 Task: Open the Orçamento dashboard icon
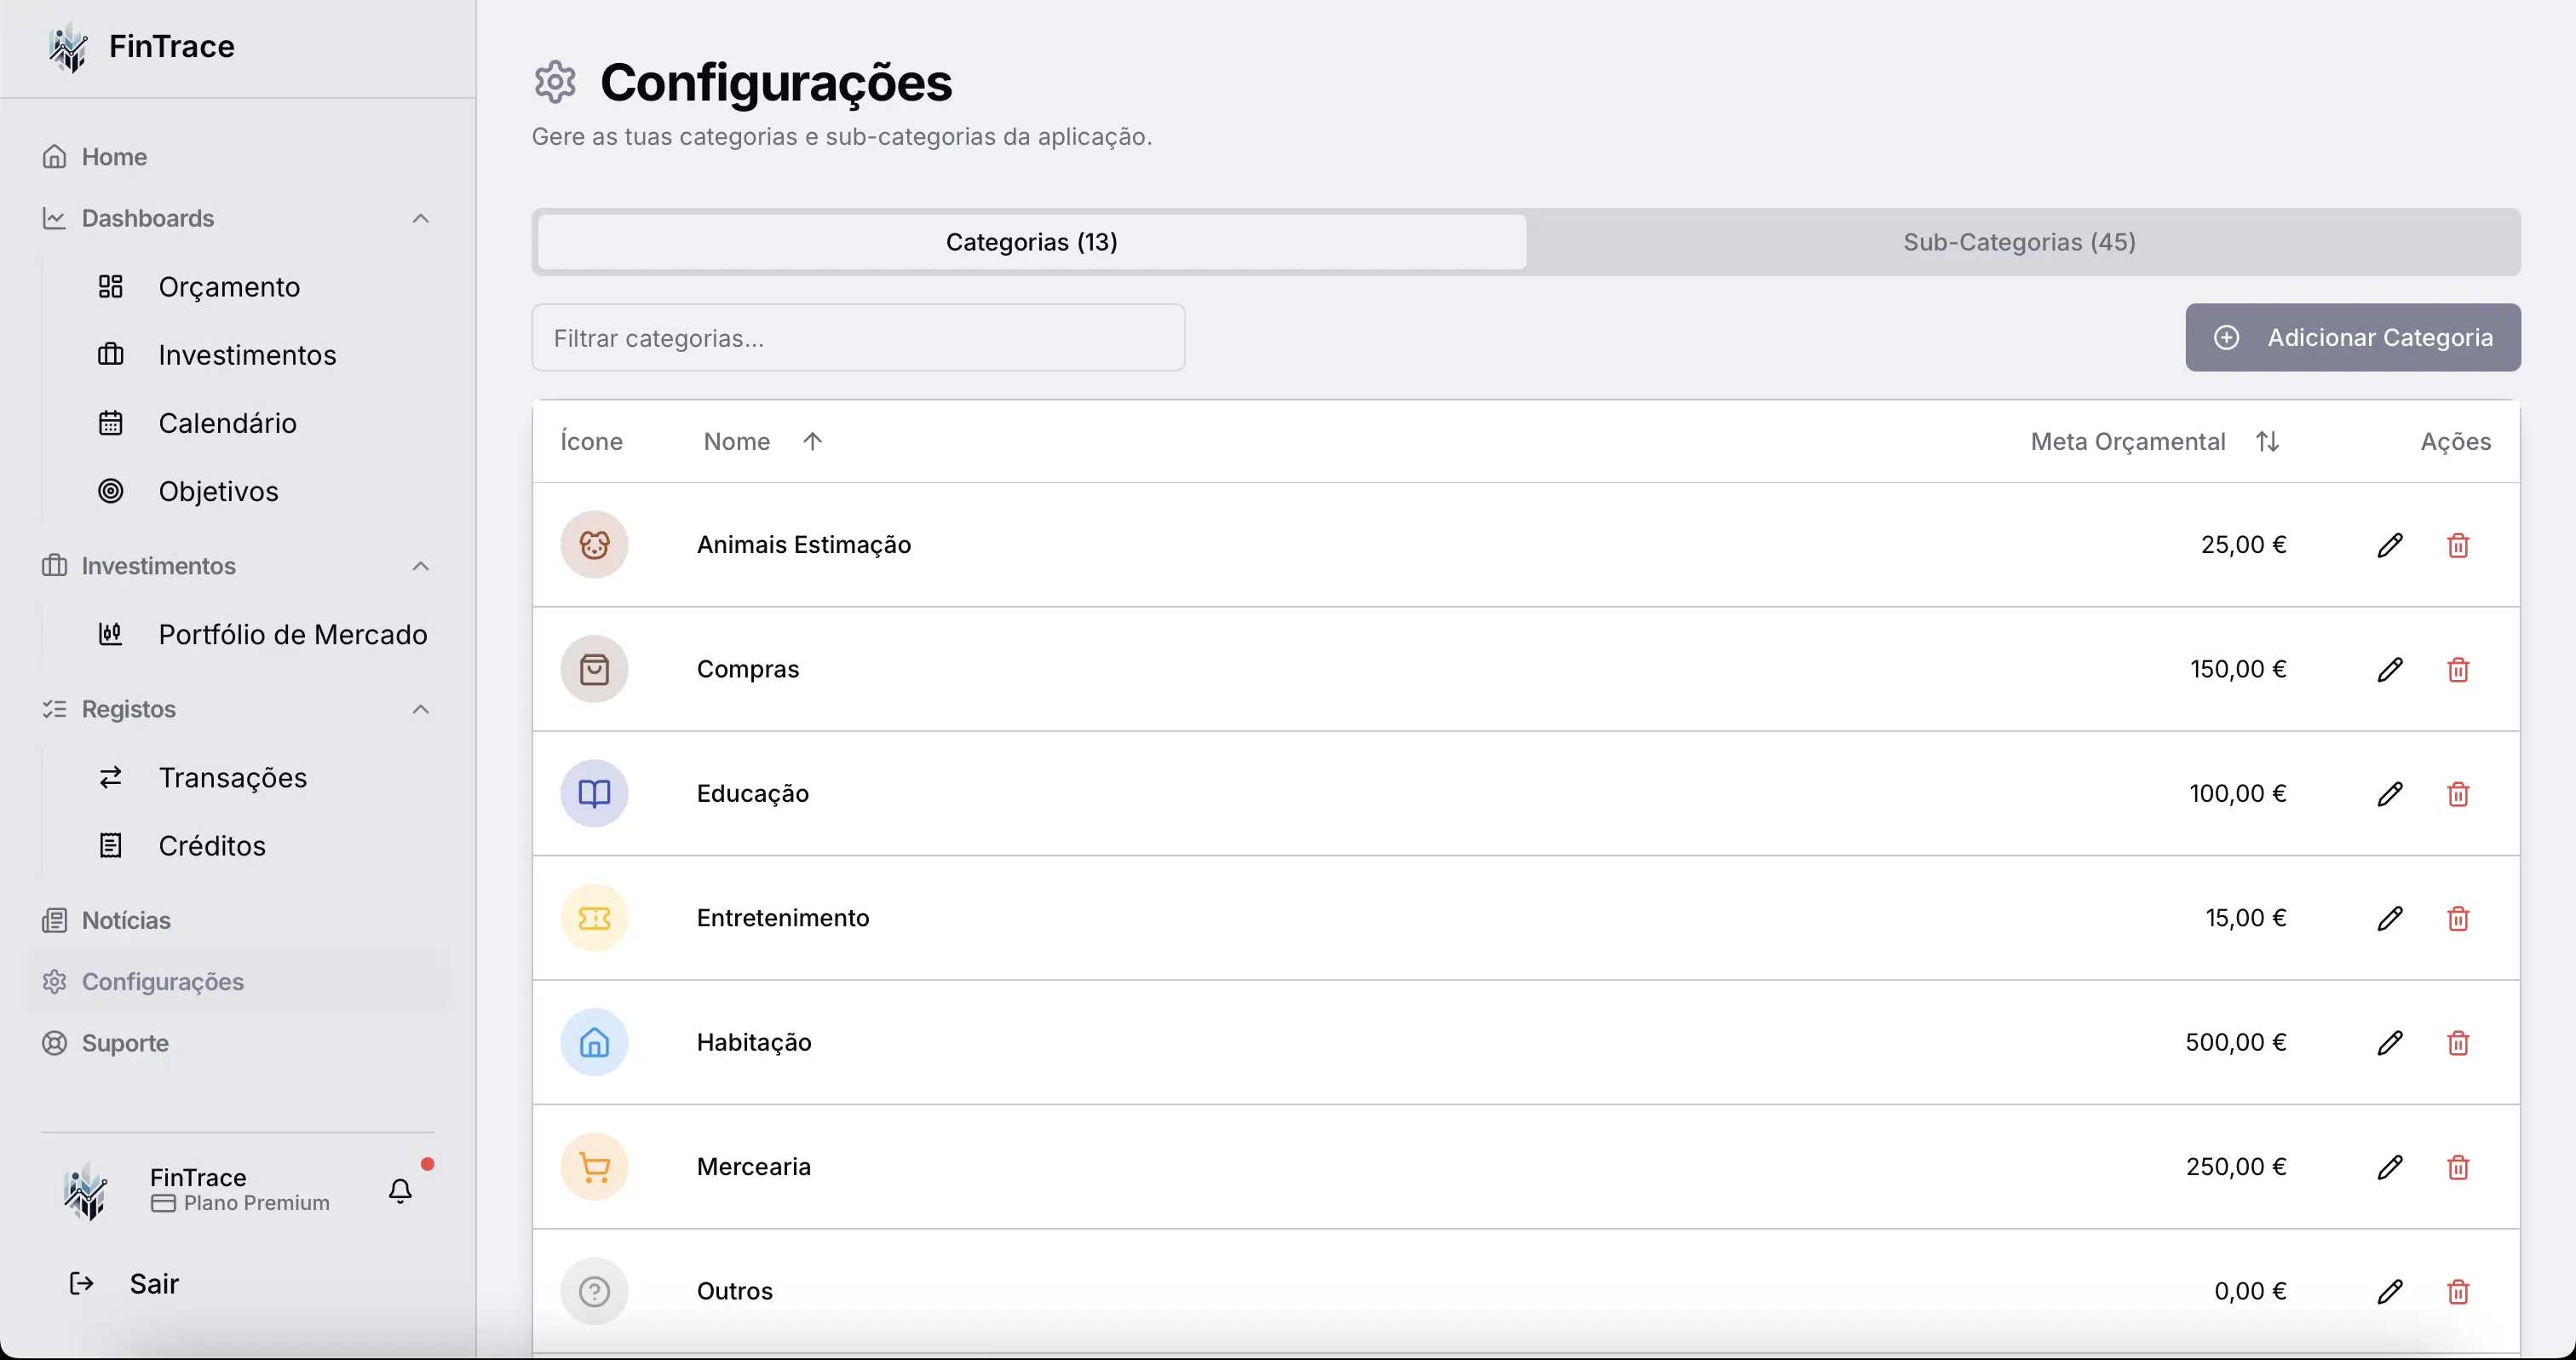tap(111, 287)
